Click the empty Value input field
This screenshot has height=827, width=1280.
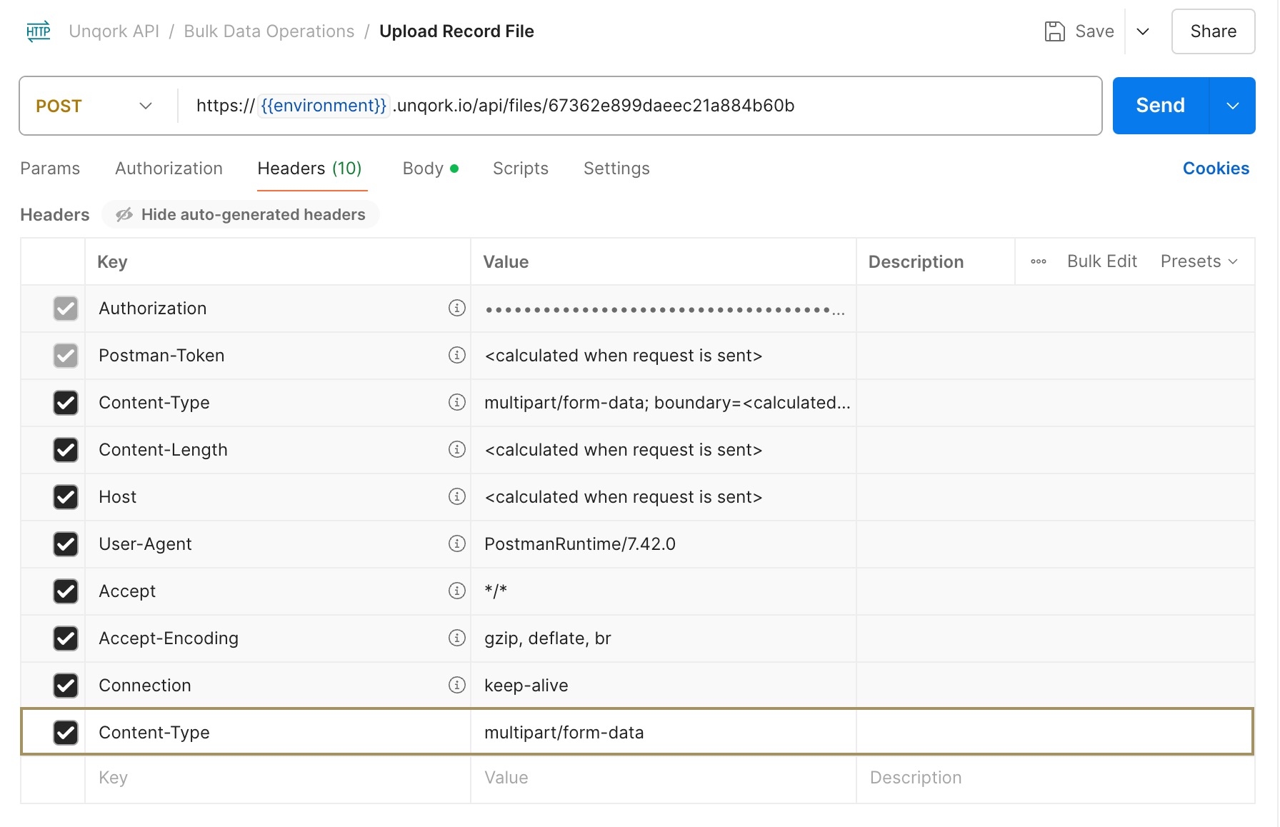(664, 778)
